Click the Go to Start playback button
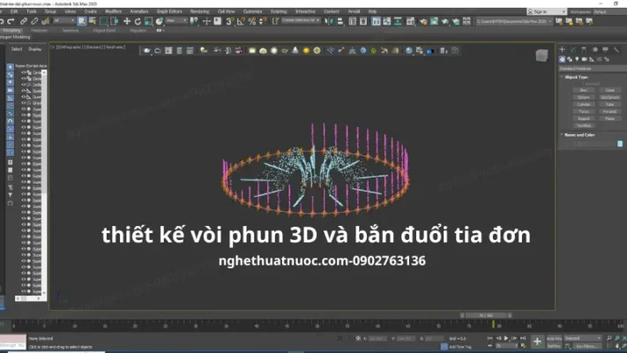This screenshot has height=353, width=627. (489, 339)
